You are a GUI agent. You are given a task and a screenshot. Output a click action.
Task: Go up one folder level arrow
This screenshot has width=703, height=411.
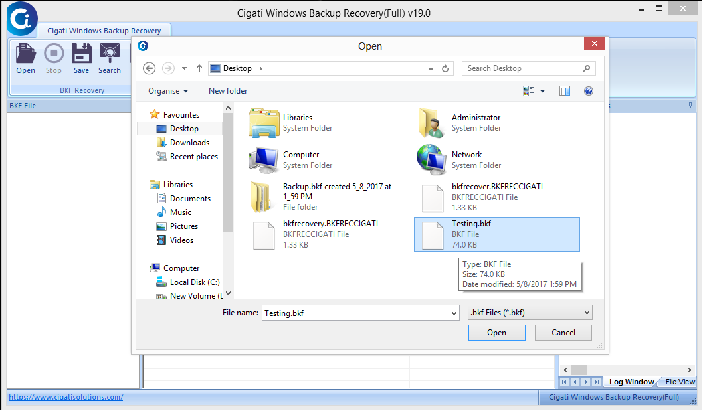pyautogui.click(x=199, y=68)
